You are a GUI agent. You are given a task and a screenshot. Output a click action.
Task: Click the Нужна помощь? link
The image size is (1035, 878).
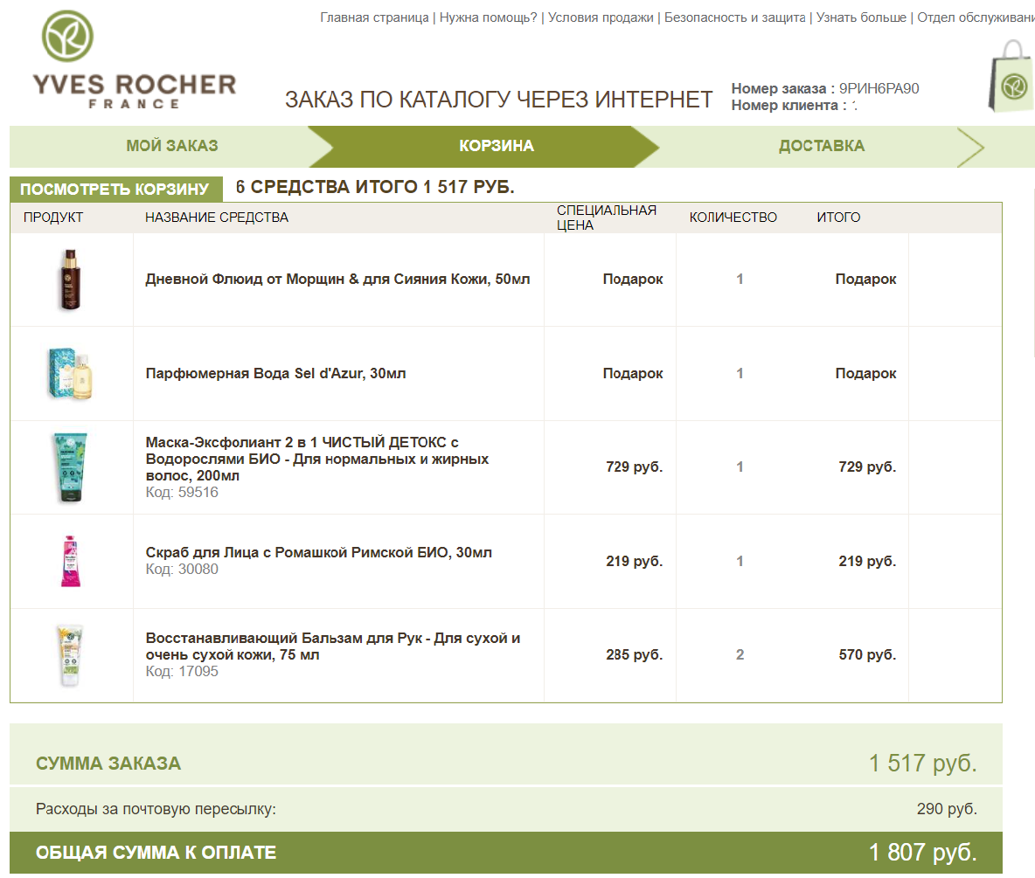(x=489, y=17)
